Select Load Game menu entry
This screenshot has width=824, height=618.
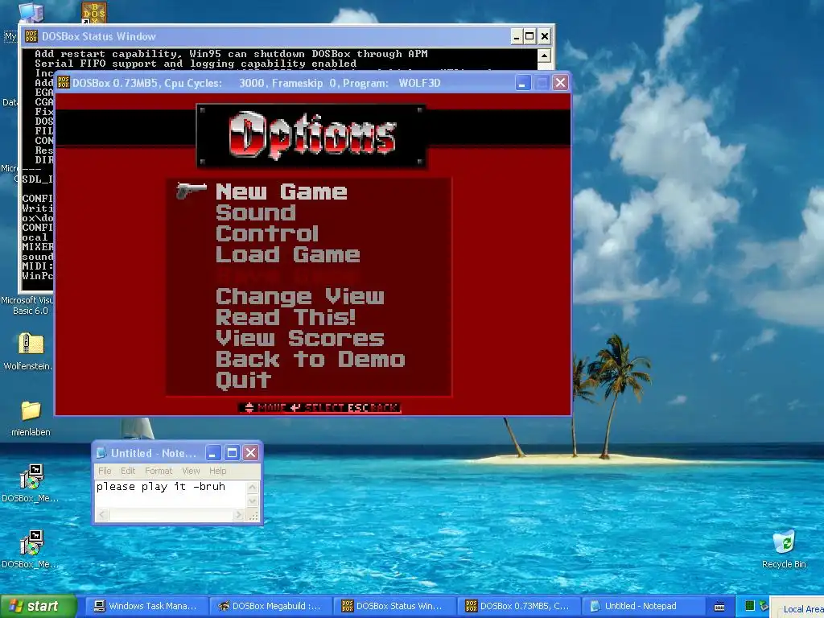[287, 255]
